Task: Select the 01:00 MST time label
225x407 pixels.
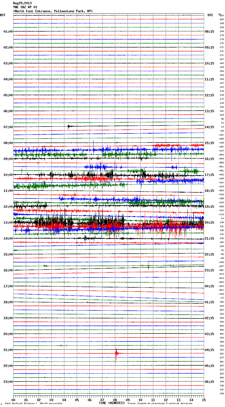Action: tap(8, 32)
